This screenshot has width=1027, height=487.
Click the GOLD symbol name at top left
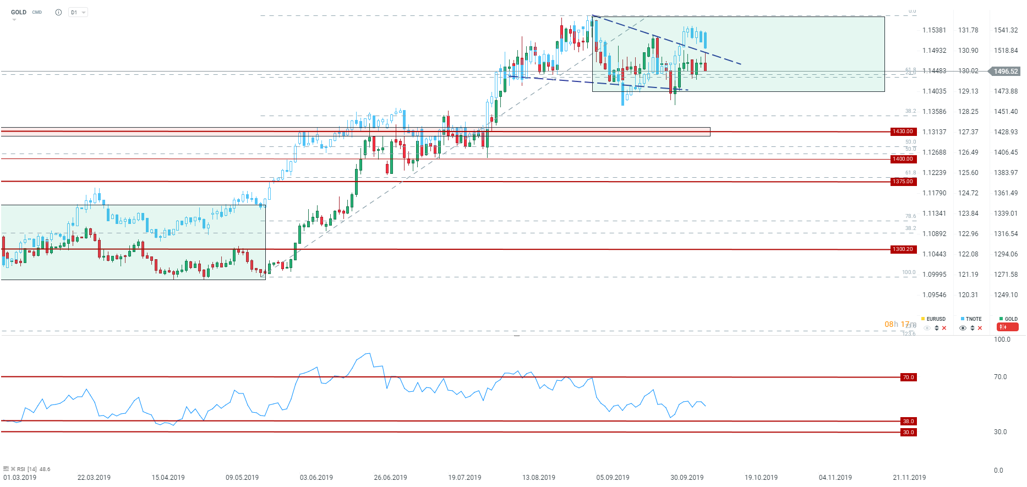coord(19,12)
